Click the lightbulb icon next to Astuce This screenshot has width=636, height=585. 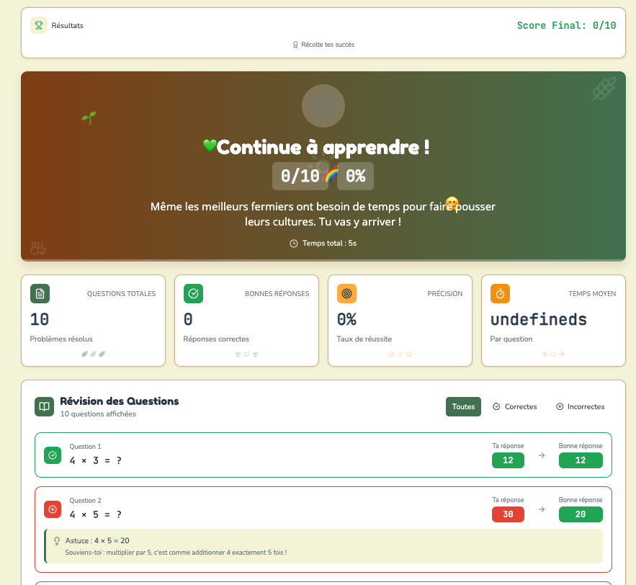click(x=57, y=540)
